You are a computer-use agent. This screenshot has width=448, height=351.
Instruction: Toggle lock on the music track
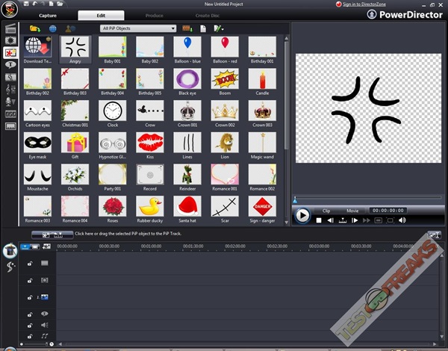[x=29, y=338]
